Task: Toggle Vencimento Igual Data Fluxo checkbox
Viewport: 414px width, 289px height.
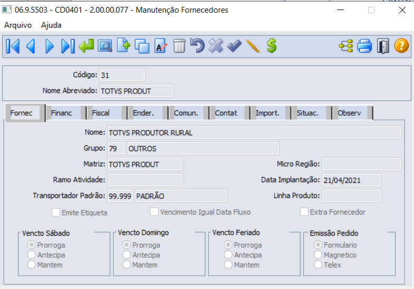Action: 154,212
